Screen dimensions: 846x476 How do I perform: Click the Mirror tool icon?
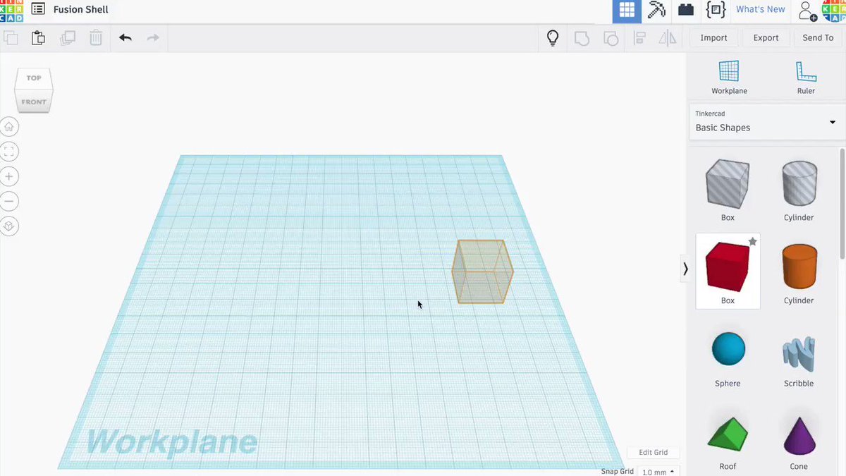667,37
